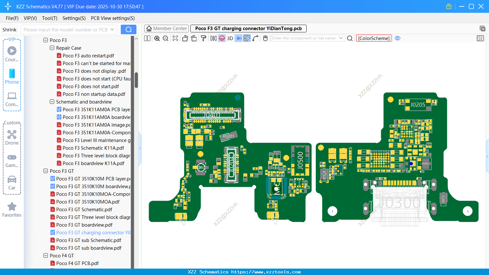Click the fit-to-screen view icon
The image size is (489, 275).
click(x=175, y=38)
